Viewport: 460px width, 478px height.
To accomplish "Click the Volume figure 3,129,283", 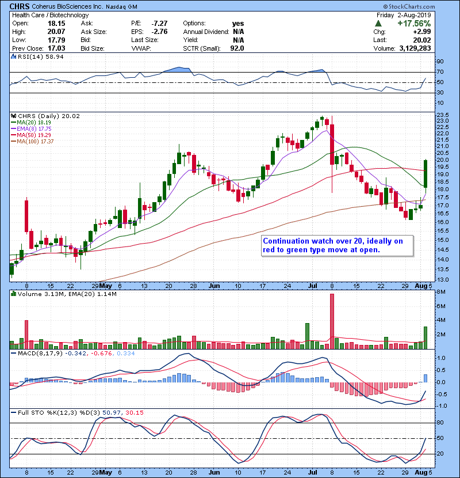I will point(415,48).
